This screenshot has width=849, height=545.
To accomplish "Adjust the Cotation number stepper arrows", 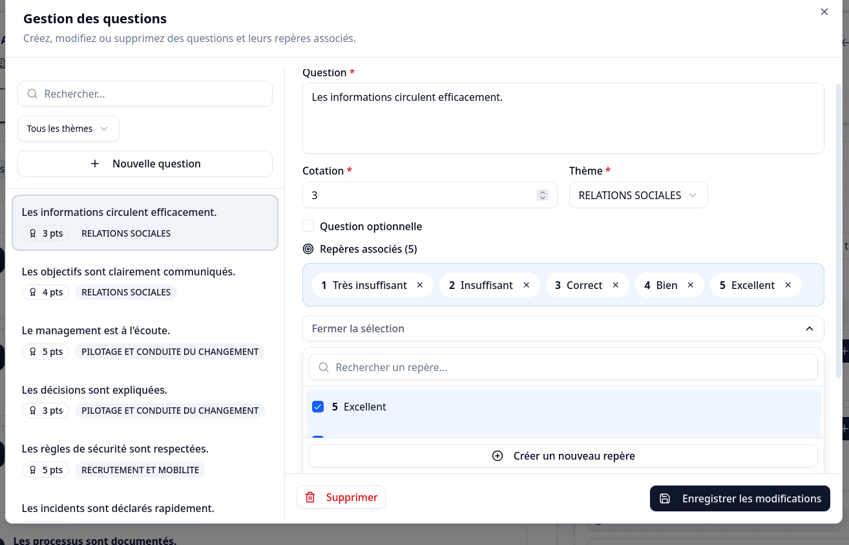I will coord(543,195).
